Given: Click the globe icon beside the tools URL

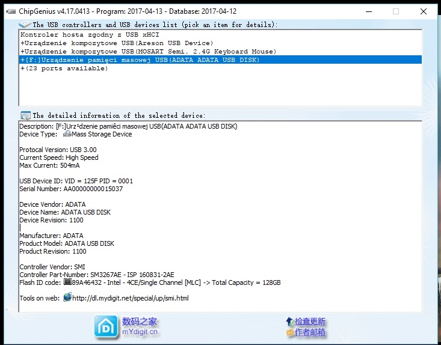Looking at the screenshot, I should click(67, 298).
